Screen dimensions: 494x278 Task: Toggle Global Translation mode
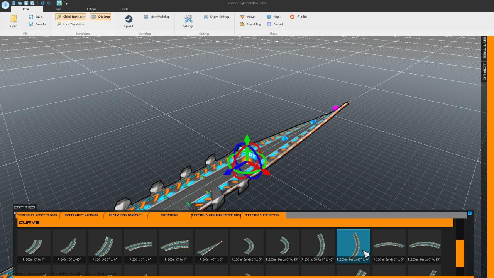(71, 17)
